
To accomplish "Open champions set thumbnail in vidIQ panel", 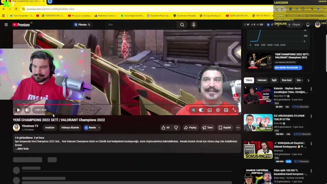I will 259,61.
